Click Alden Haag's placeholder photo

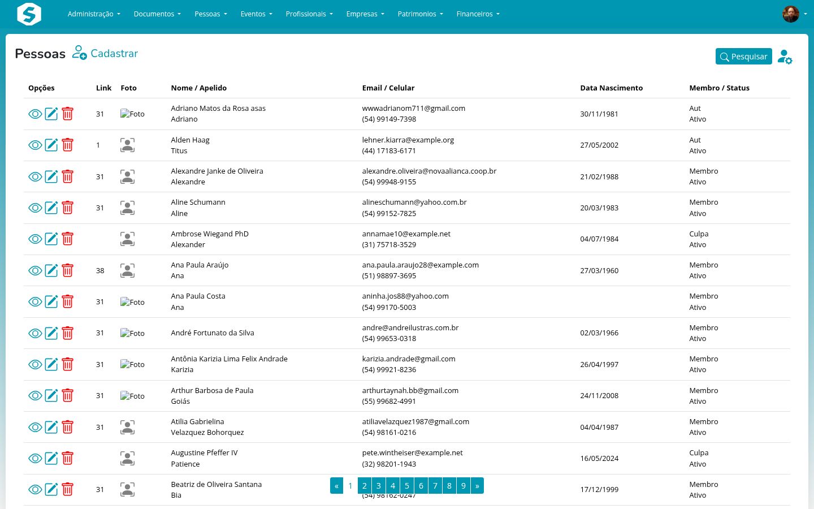coord(128,145)
